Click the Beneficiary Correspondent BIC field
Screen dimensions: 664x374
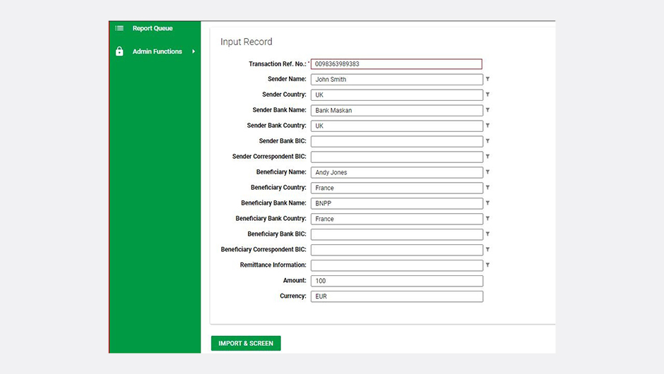[397, 250]
